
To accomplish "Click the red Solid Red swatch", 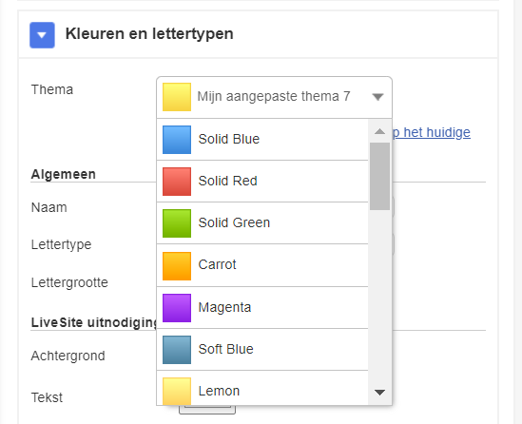I will [x=177, y=182].
